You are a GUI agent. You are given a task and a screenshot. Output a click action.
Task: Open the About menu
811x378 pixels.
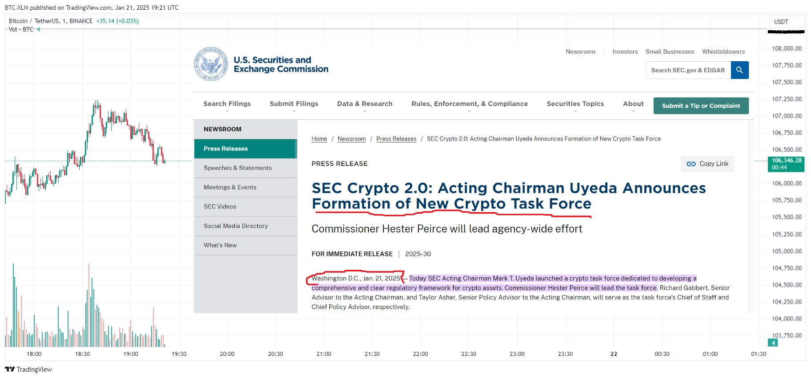[633, 104]
